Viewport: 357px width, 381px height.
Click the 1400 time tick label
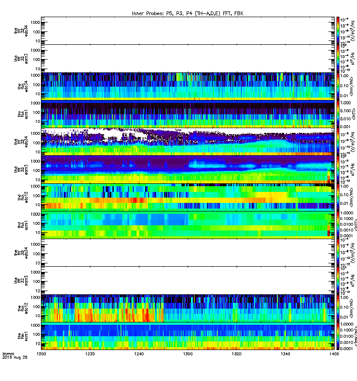tap(335, 354)
